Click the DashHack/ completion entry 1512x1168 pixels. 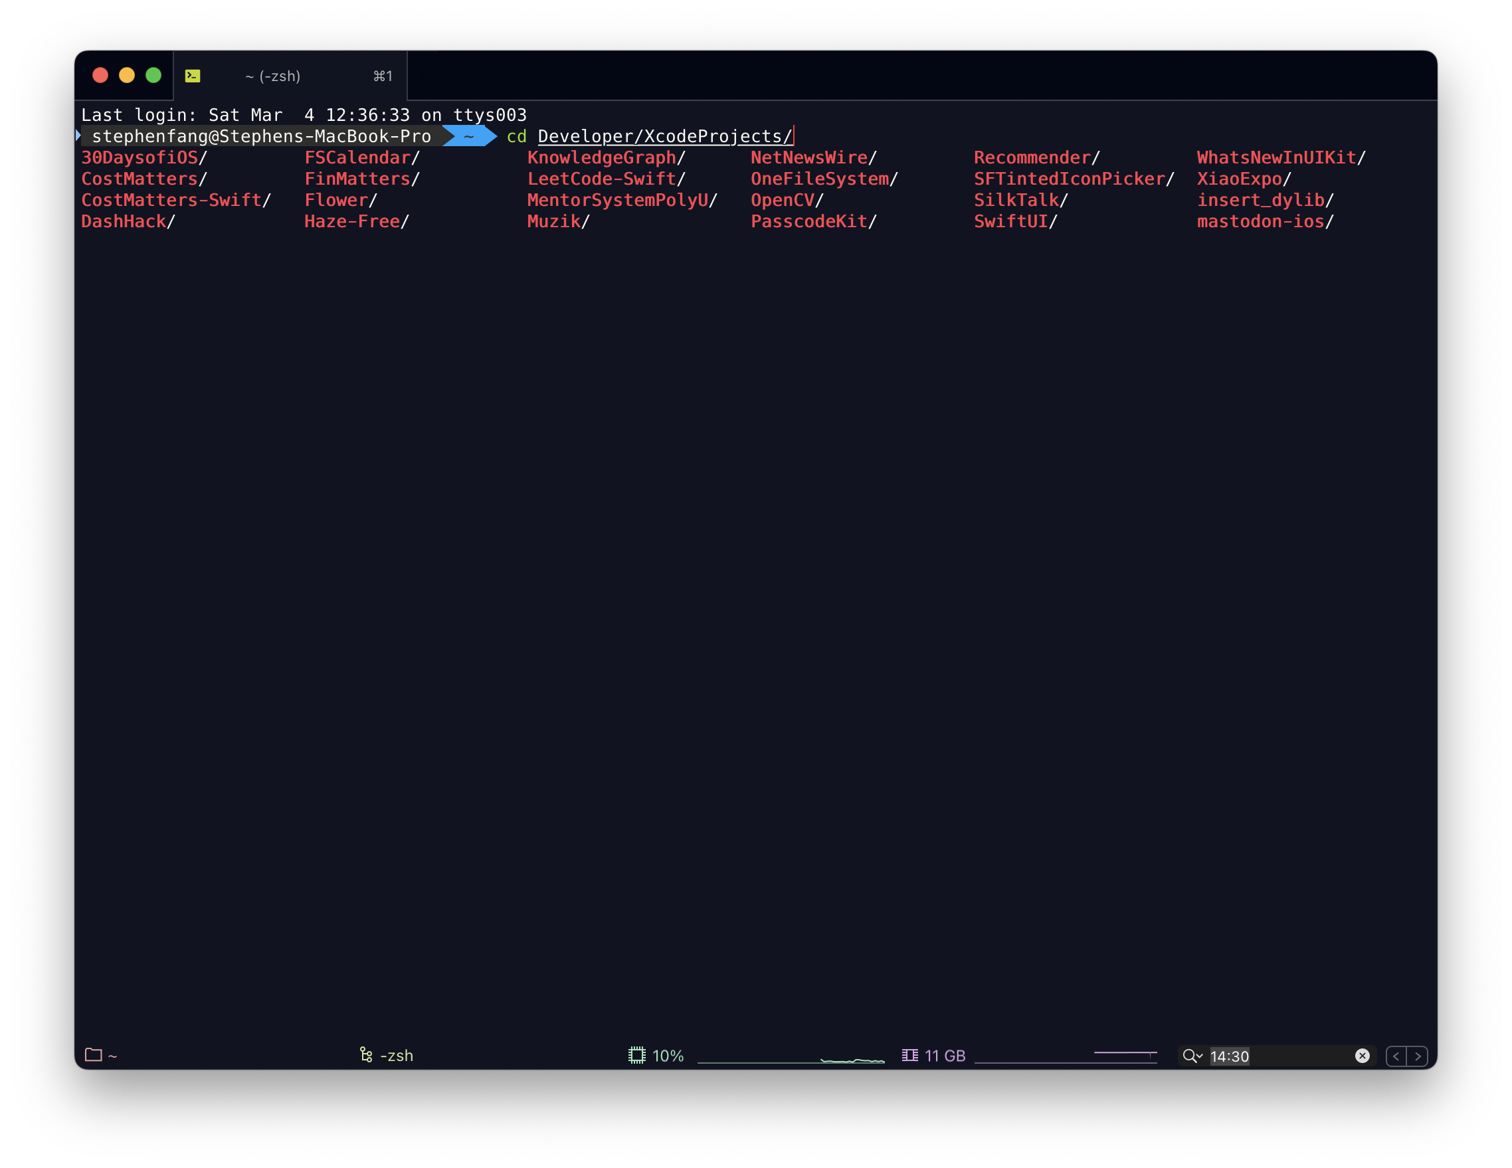128,221
